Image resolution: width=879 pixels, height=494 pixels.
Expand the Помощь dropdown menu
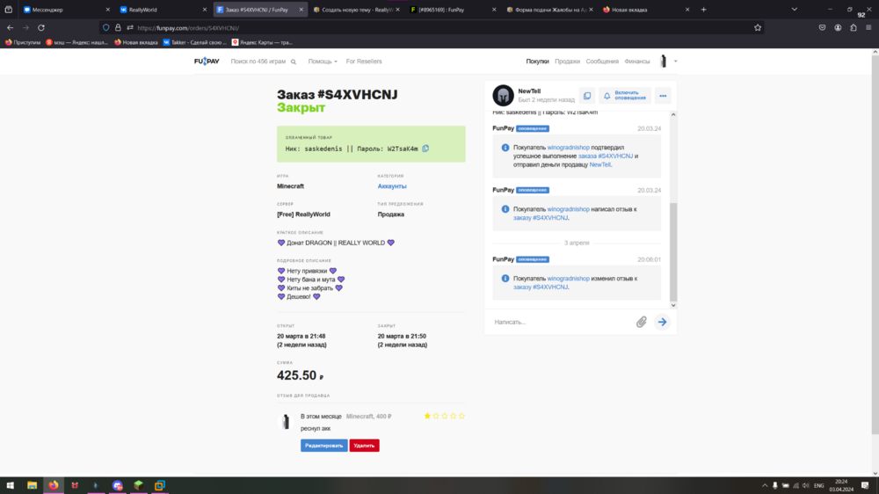pos(323,62)
